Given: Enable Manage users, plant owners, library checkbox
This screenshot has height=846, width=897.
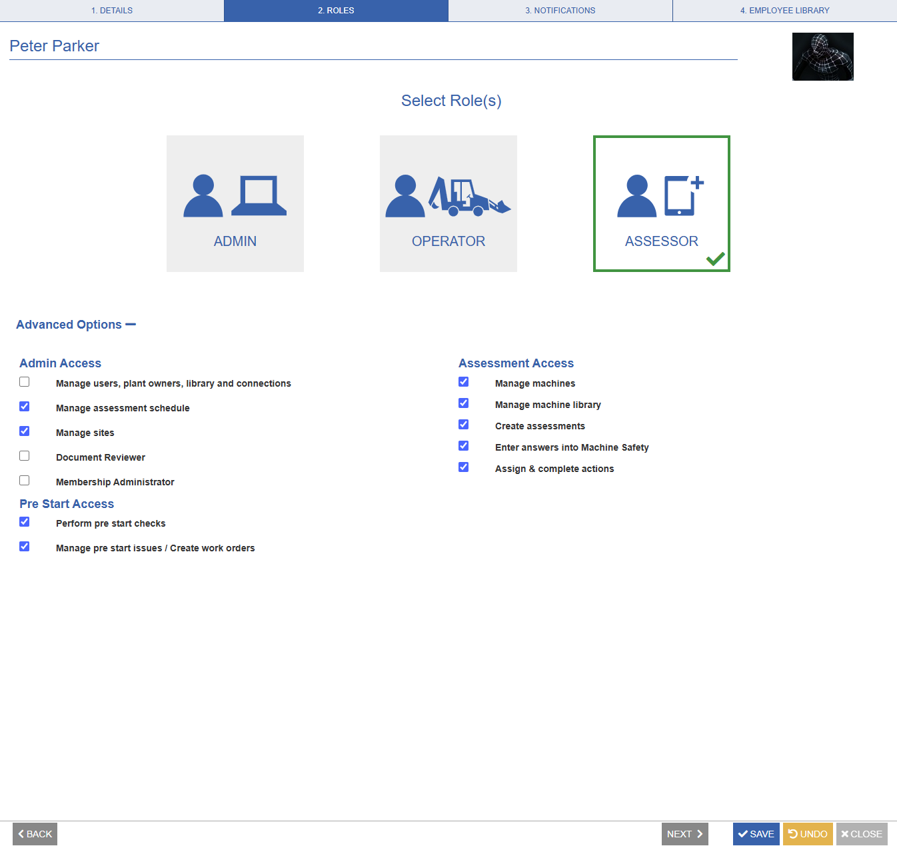Looking at the screenshot, I should pyautogui.click(x=25, y=382).
